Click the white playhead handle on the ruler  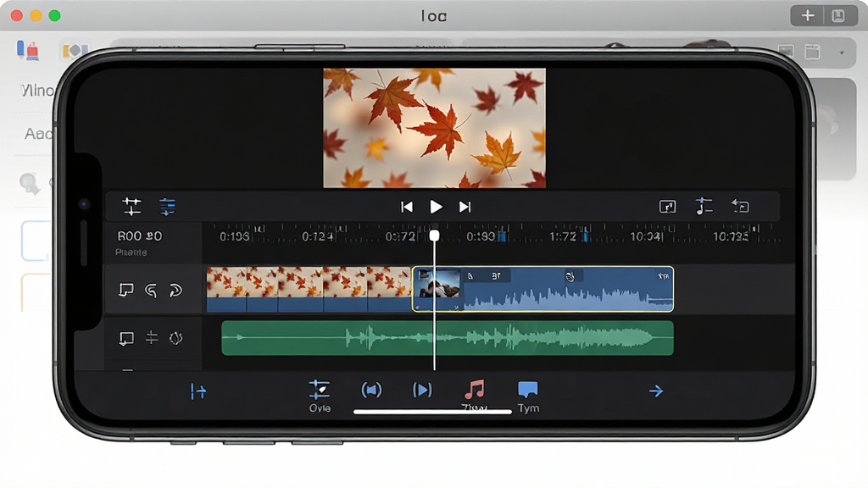435,236
